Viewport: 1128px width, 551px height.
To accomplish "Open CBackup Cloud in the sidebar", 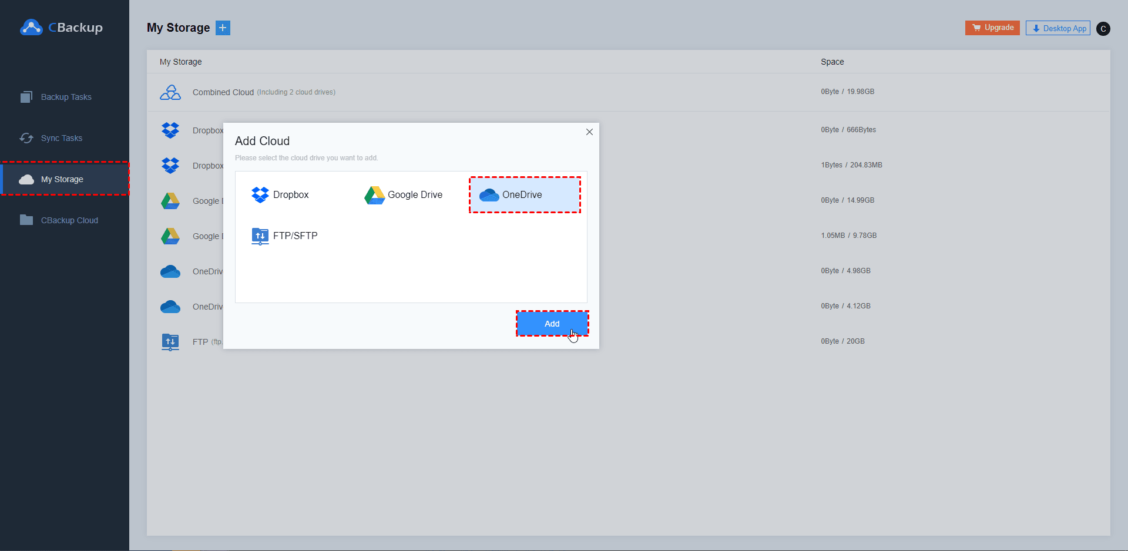I will 65,220.
